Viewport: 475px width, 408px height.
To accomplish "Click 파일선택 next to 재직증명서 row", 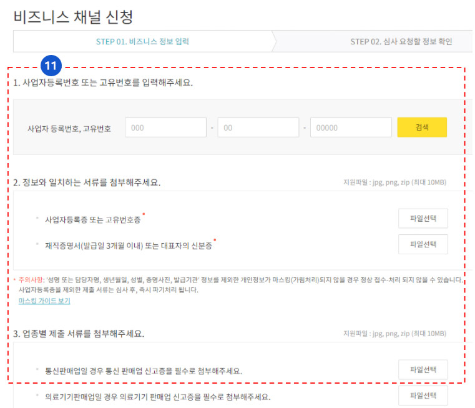I will tap(423, 244).
